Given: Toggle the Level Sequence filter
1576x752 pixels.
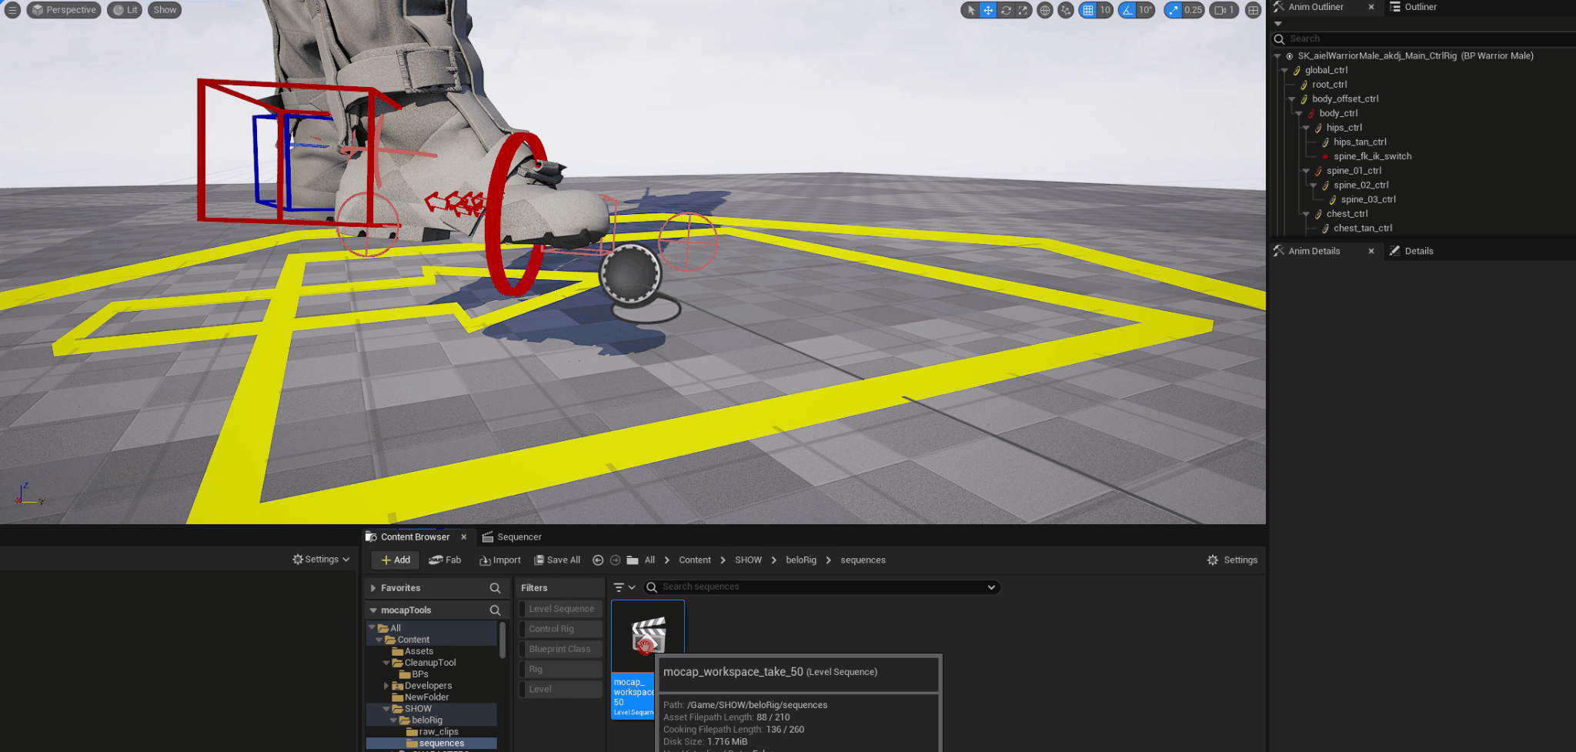Looking at the screenshot, I should point(560,609).
